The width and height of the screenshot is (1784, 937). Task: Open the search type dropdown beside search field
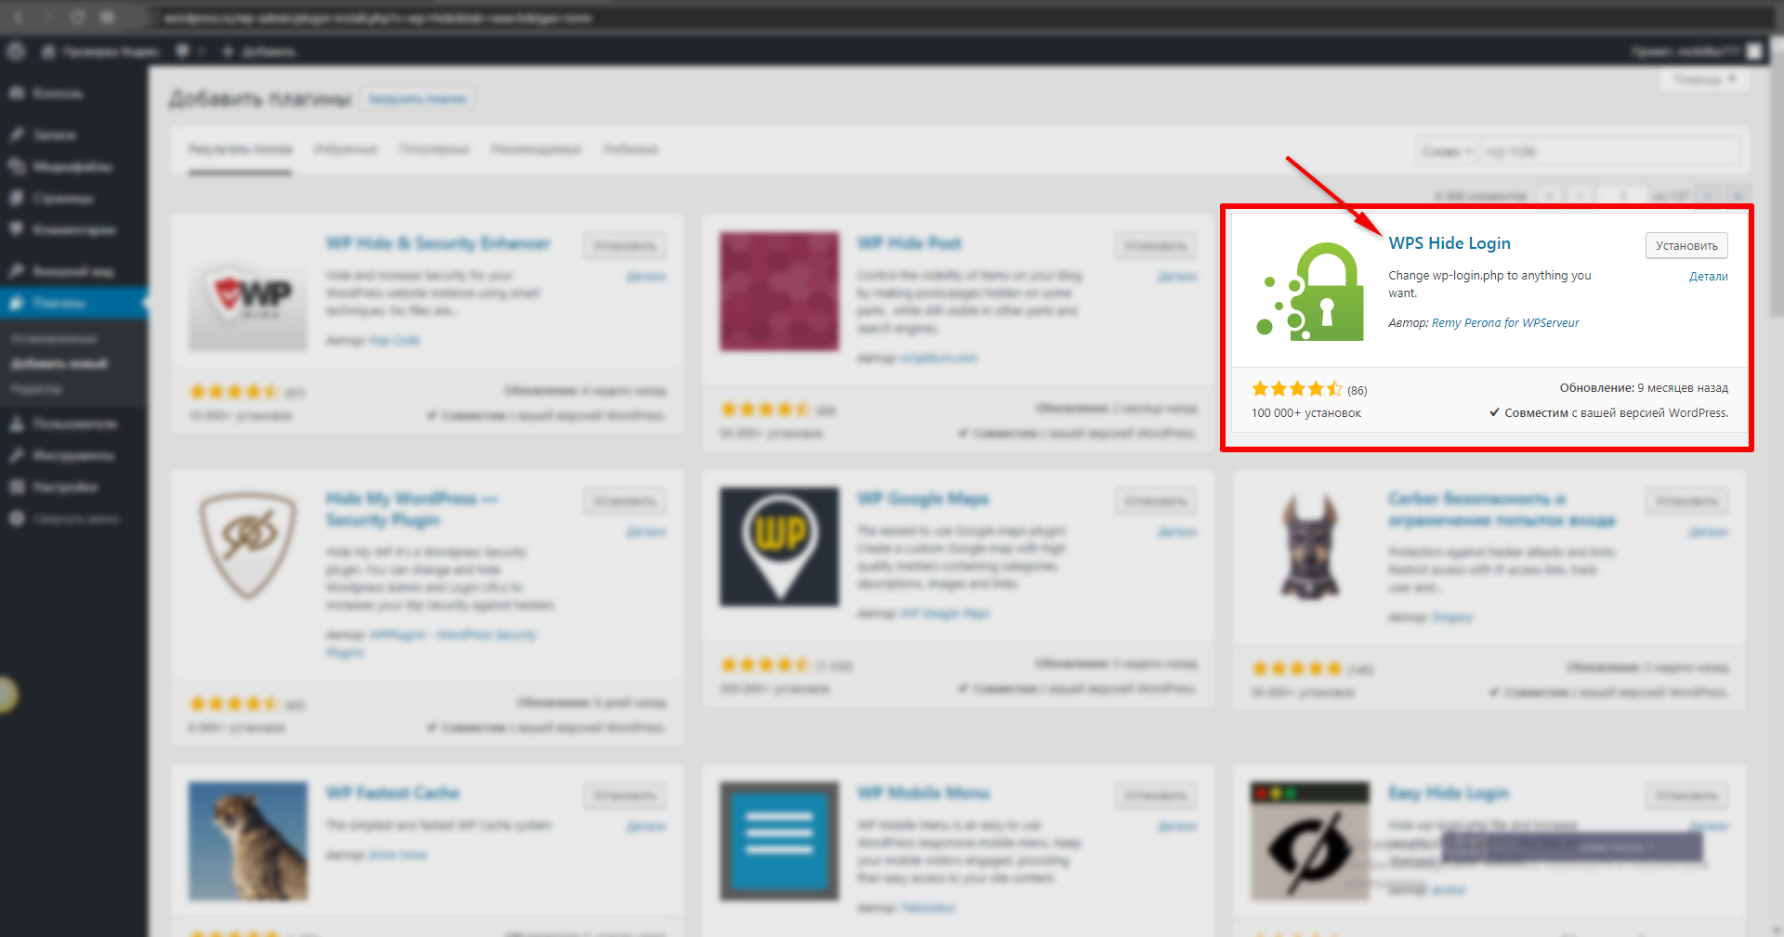tap(1447, 151)
